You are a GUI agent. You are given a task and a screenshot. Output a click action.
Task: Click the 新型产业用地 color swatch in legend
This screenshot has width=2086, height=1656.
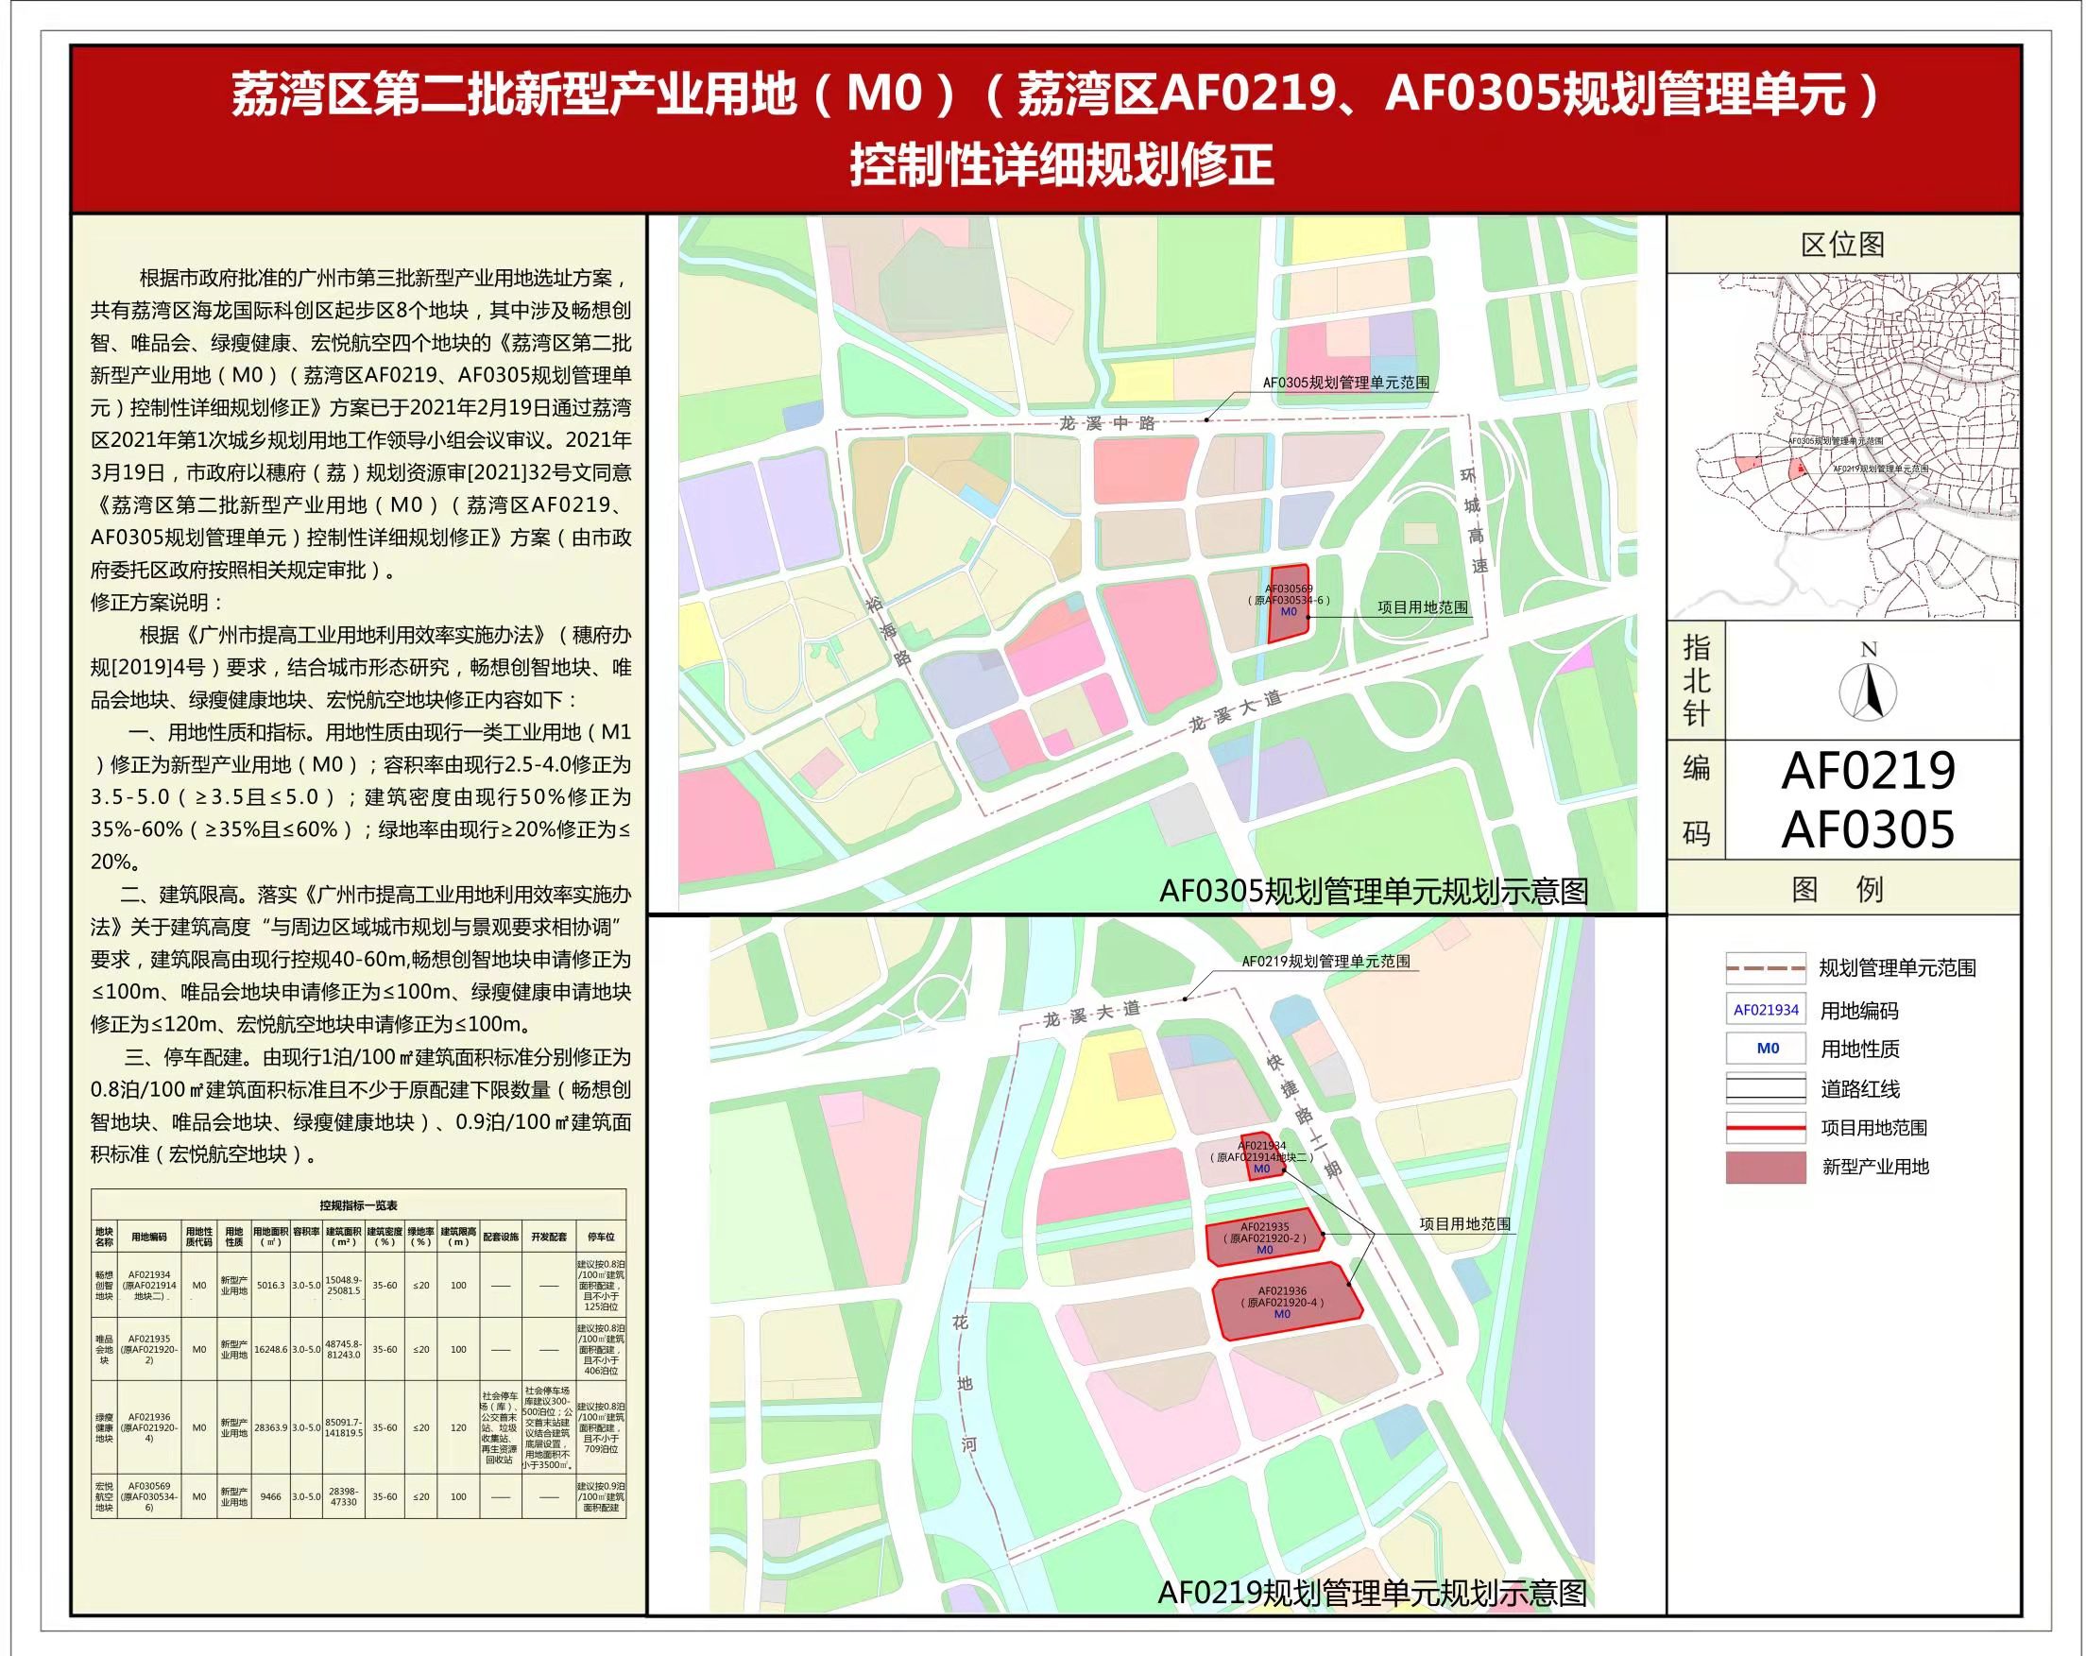[1766, 1167]
